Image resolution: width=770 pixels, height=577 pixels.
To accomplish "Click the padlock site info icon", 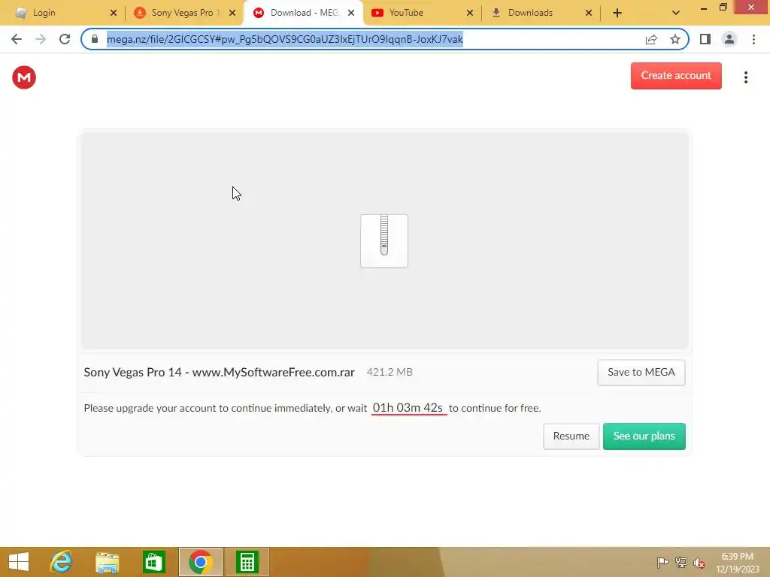I will coord(95,39).
